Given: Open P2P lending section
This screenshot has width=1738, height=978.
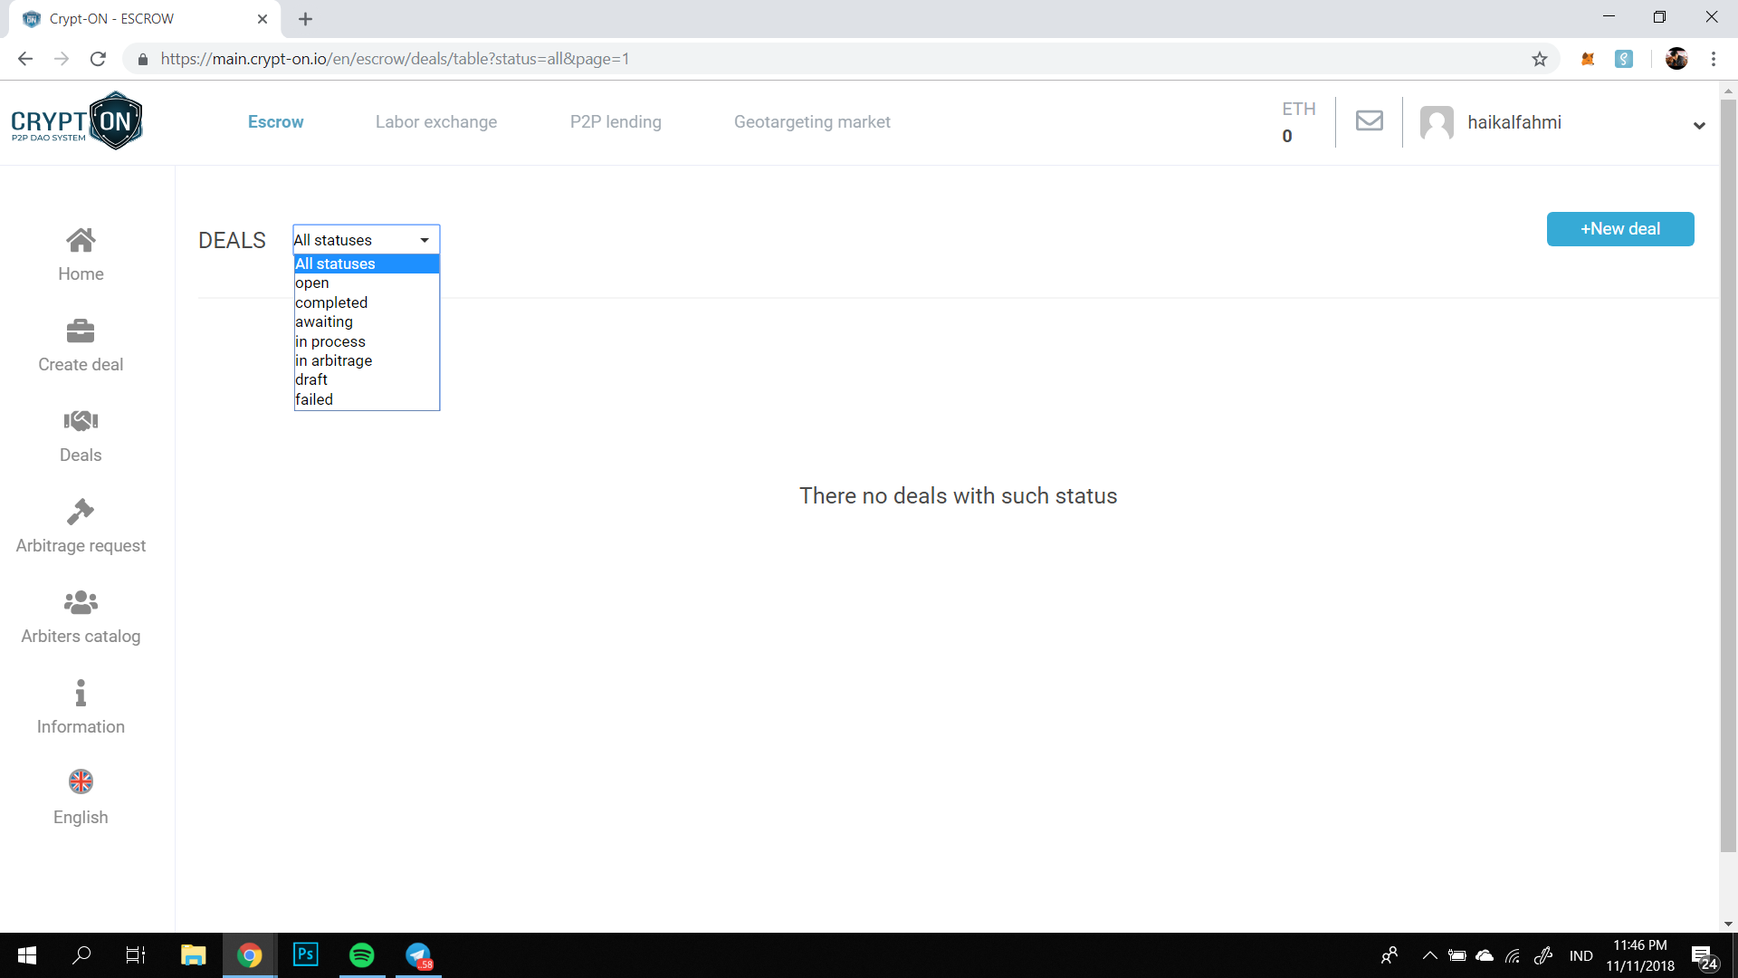Looking at the screenshot, I should point(616,122).
